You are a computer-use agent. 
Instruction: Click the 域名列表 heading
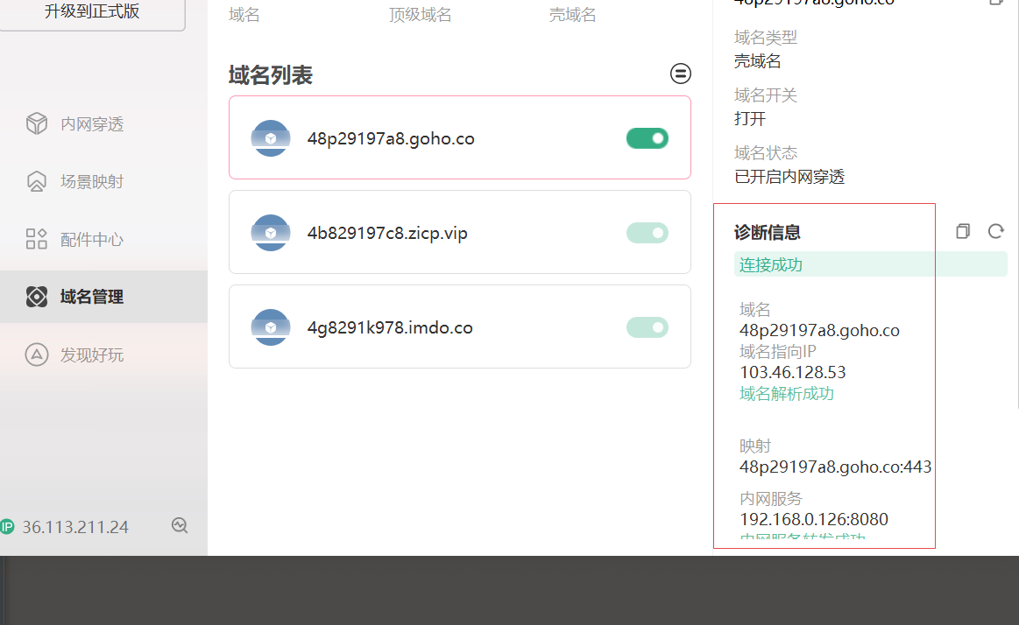(x=271, y=75)
